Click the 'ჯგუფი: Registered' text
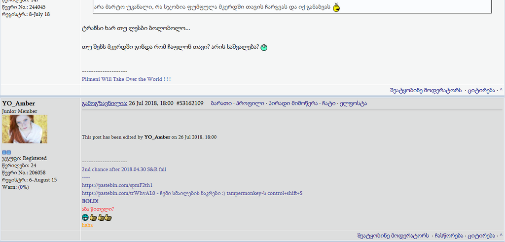This screenshot has height=242, width=505. 25,158
